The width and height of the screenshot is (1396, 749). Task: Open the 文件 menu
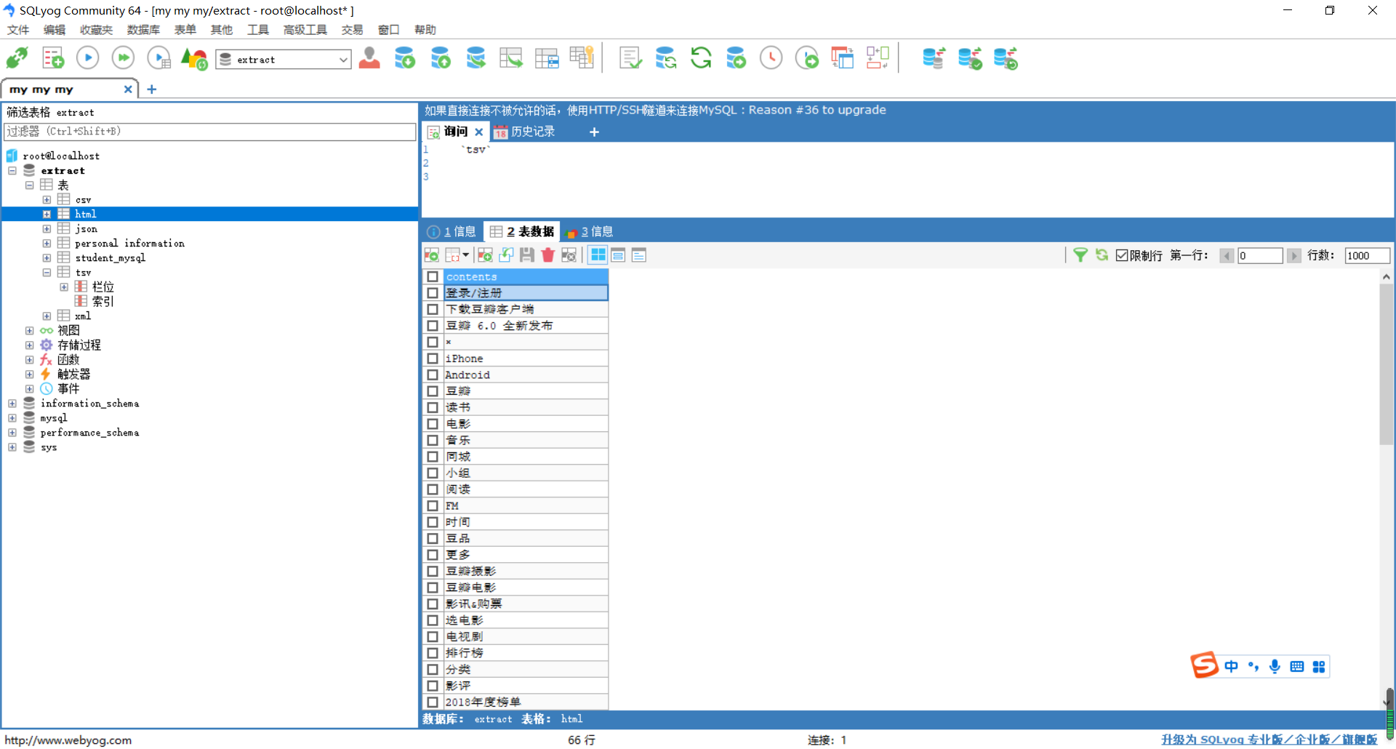18,30
